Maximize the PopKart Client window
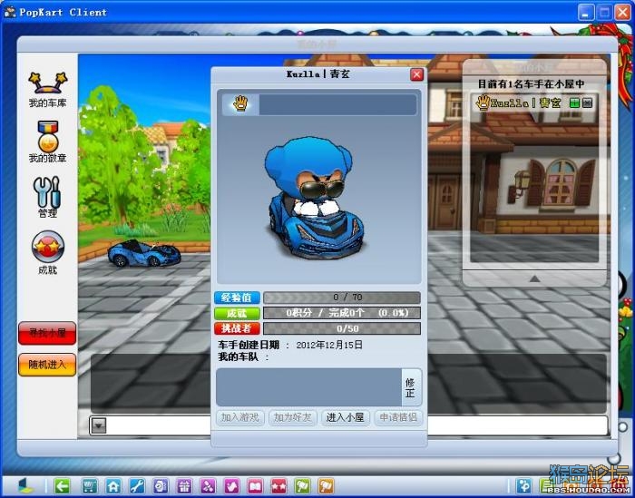Screen dimensions: 635x498 click(605, 13)
